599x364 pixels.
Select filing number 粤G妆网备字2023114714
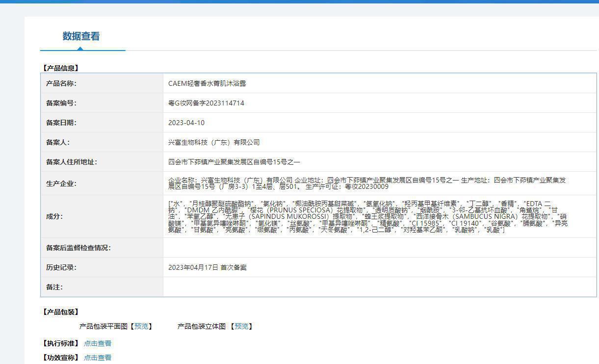206,103
